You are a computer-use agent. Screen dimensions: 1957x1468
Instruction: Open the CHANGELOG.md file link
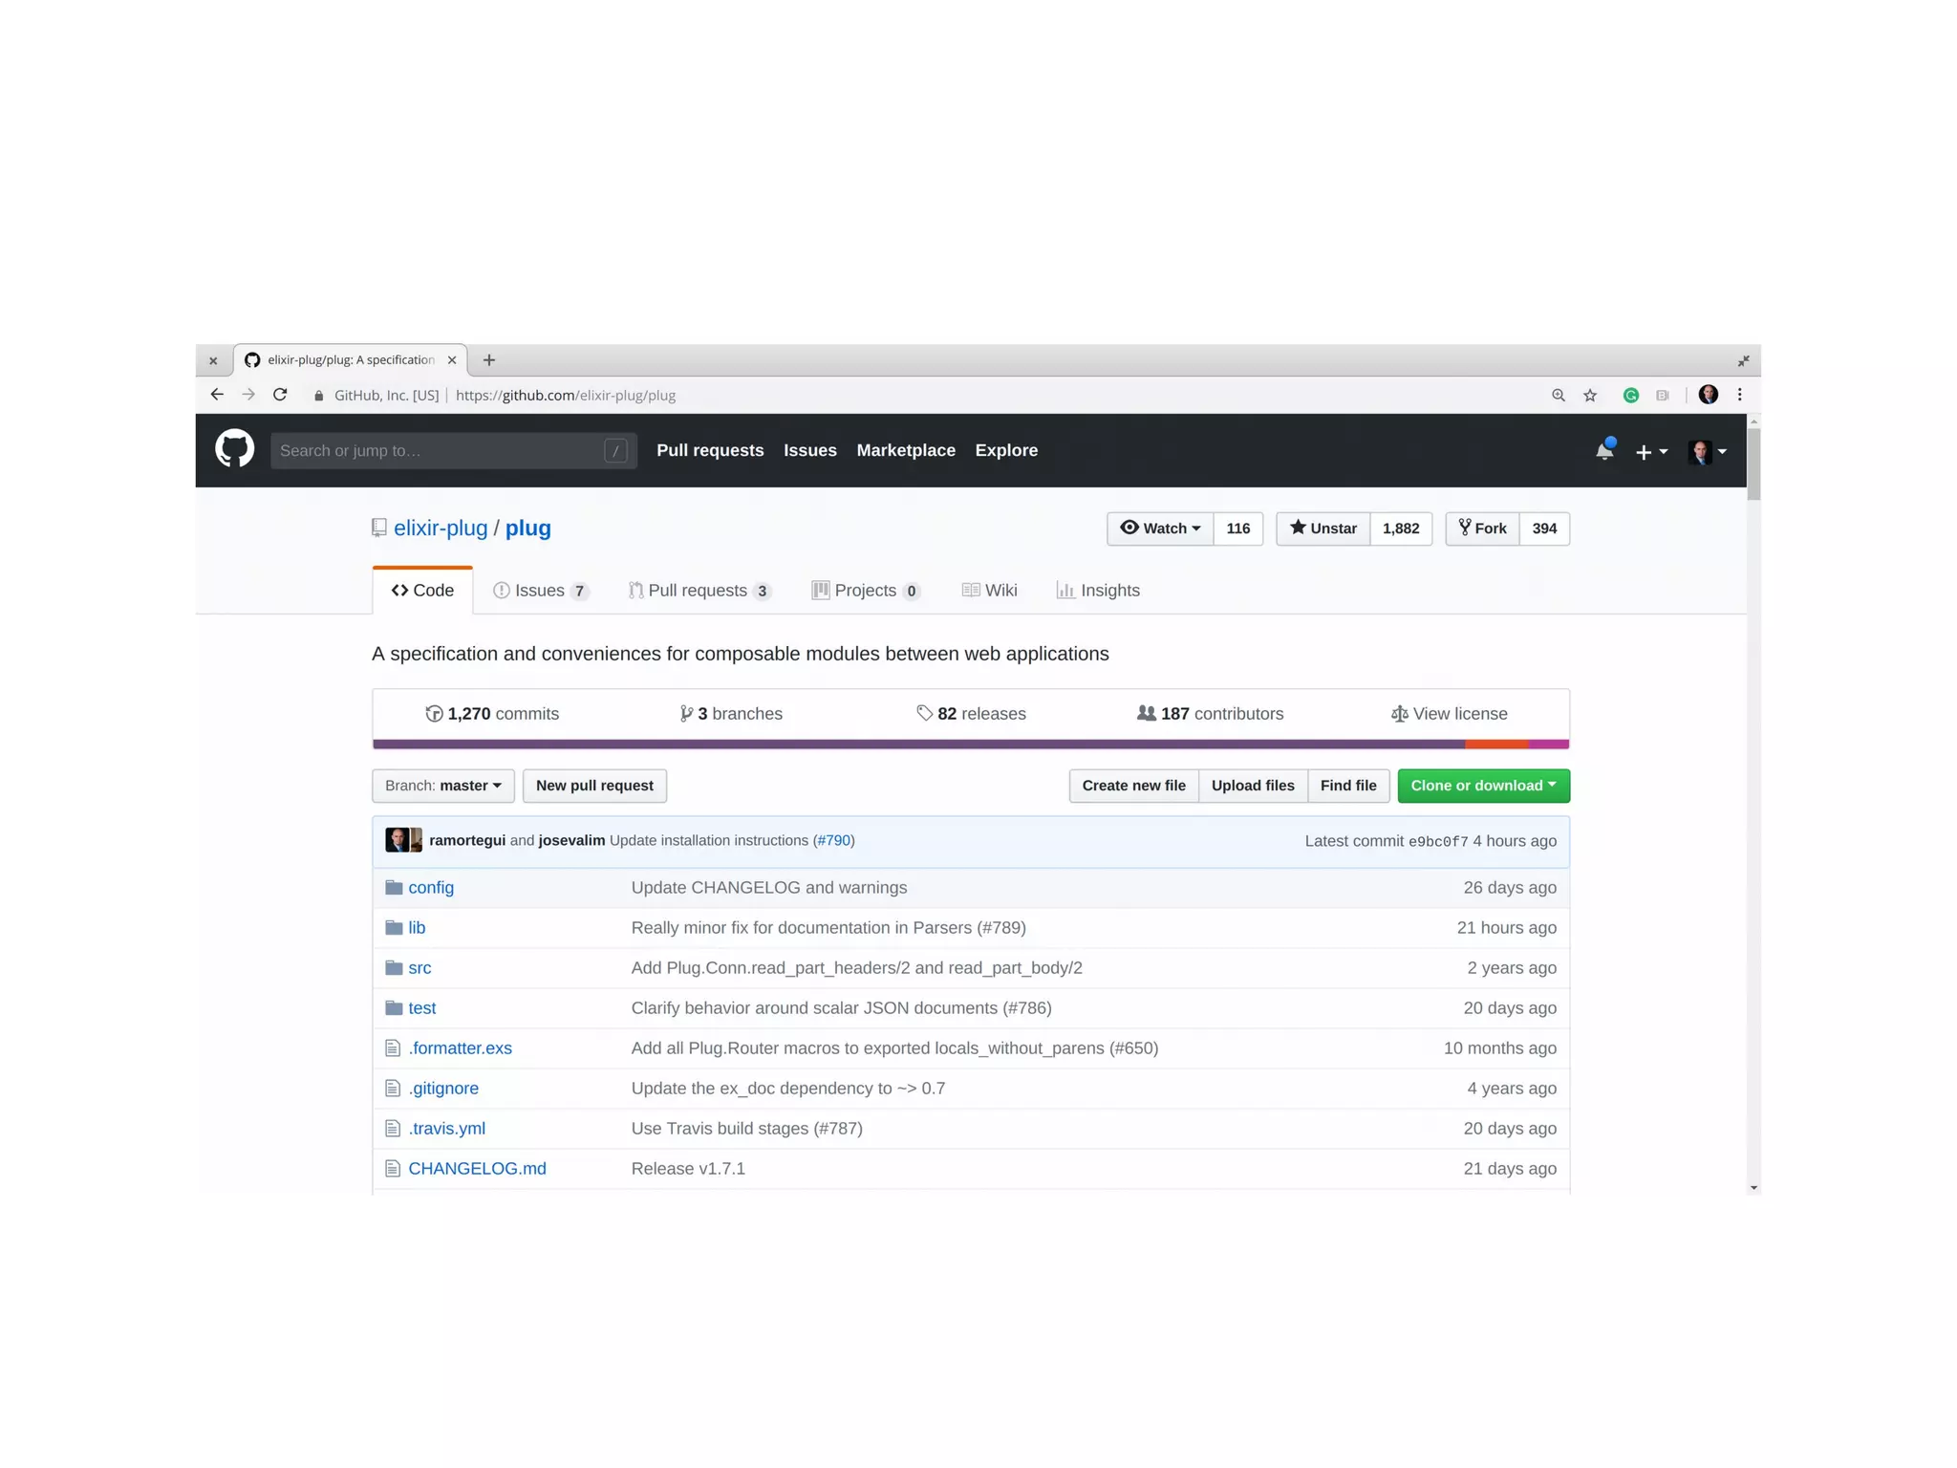click(x=477, y=1168)
